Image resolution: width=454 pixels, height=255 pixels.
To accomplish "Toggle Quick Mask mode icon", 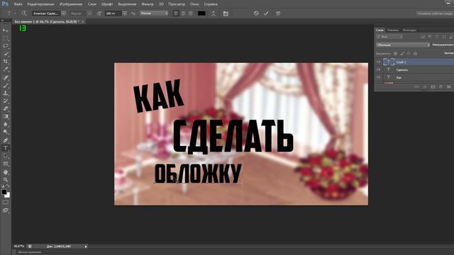I will (x=6, y=203).
